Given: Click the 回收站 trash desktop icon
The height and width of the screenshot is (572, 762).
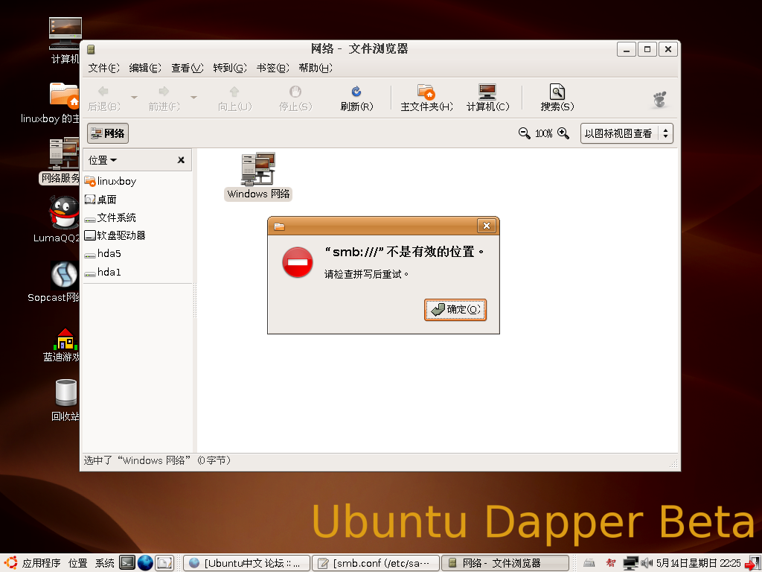Looking at the screenshot, I should point(65,393).
